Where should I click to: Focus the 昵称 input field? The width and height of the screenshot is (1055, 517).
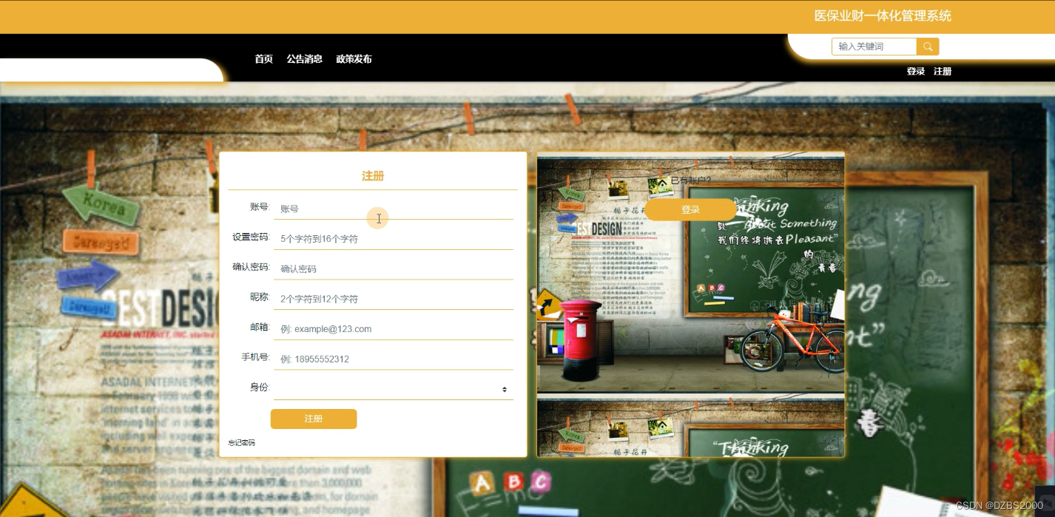click(x=394, y=300)
